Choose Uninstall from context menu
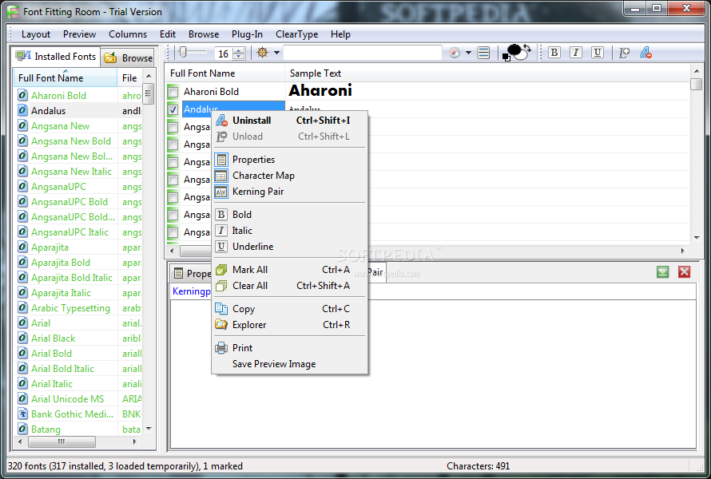711x479 pixels. click(290, 121)
